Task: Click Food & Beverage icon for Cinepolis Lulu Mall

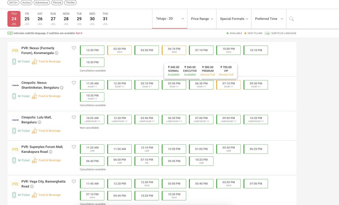Action: [x=34, y=131]
